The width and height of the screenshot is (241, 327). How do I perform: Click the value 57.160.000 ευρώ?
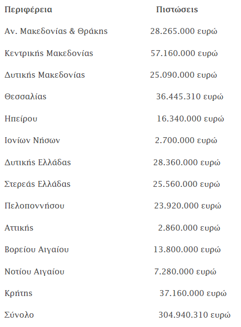coord(184,54)
